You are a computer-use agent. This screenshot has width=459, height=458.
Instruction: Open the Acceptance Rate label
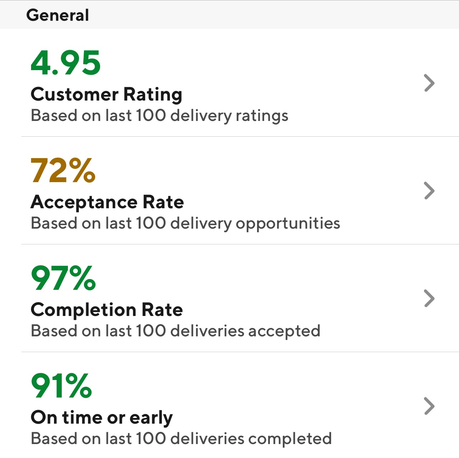click(107, 202)
